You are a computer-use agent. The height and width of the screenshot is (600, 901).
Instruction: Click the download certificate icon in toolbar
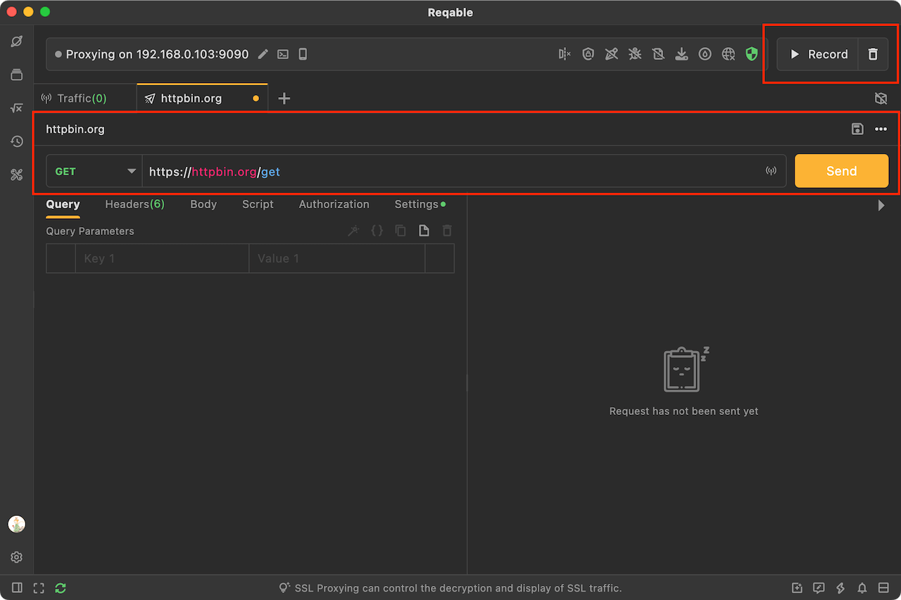(681, 54)
